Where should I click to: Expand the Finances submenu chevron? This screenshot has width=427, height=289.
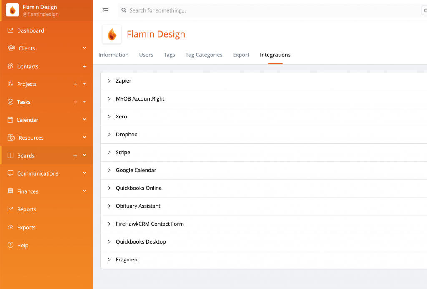coord(85,191)
